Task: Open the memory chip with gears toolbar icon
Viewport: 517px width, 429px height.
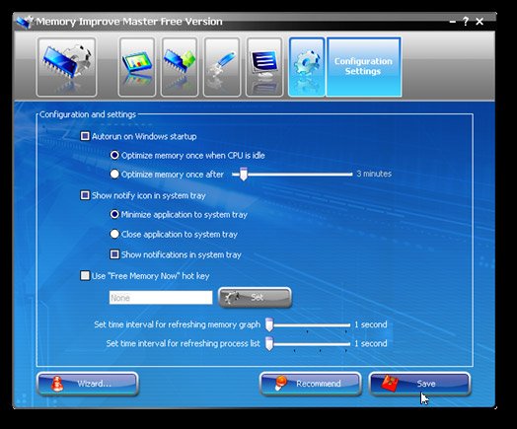Action: pos(67,67)
